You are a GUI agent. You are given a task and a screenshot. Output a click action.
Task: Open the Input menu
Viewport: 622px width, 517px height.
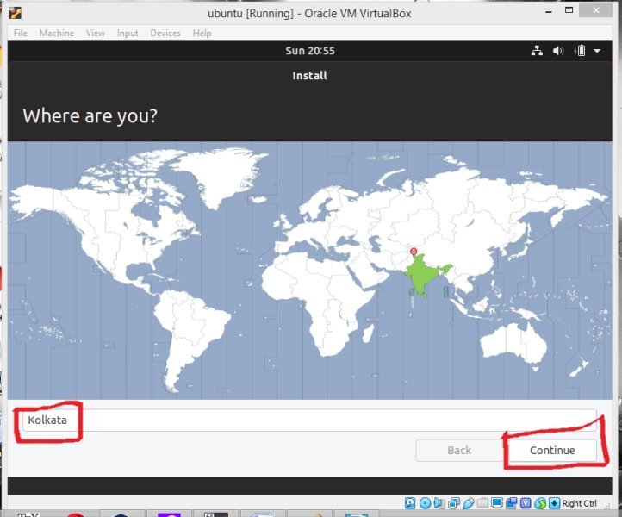click(128, 34)
